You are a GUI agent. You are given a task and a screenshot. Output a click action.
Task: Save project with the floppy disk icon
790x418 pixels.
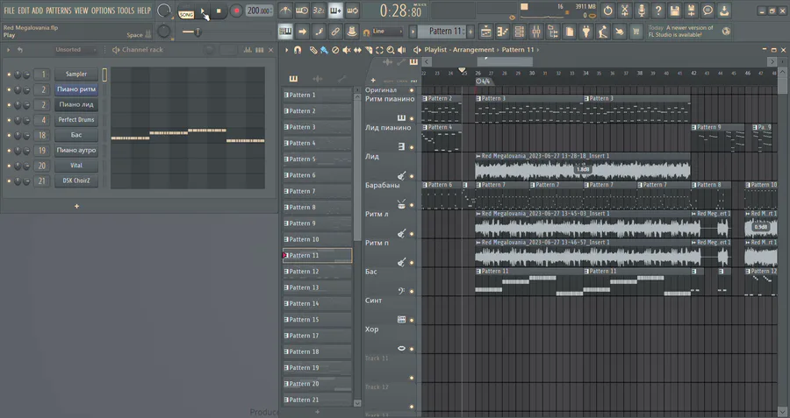(x=675, y=10)
